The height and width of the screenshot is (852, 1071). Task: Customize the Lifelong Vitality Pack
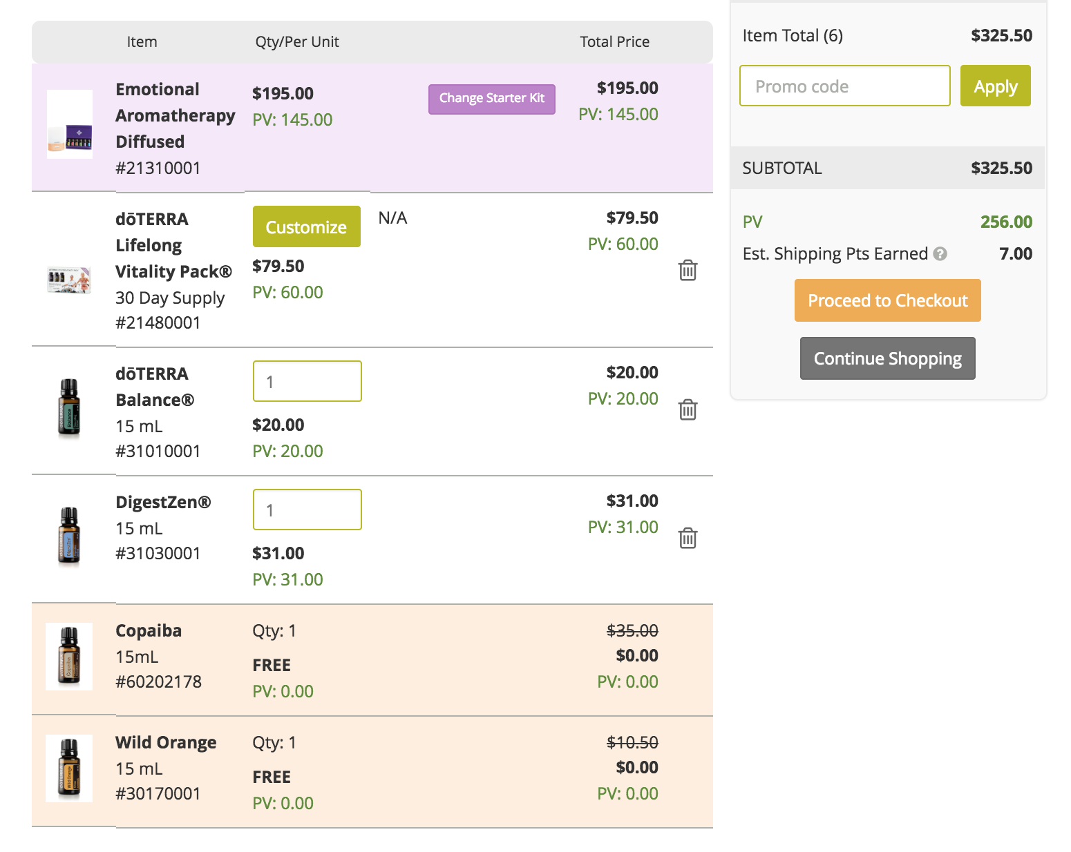pyautogui.click(x=307, y=226)
